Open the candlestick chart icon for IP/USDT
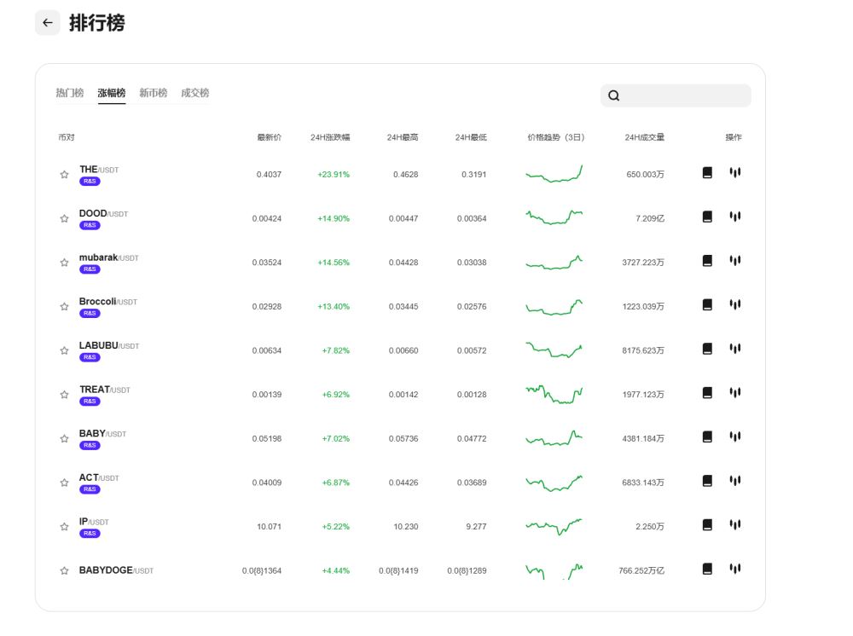This screenshot has height=636, width=853. tap(735, 526)
